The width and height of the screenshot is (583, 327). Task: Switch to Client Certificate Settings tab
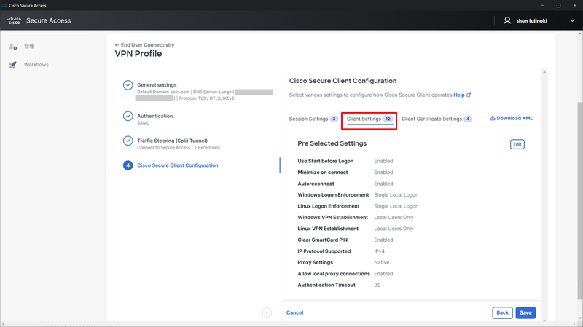coord(437,119)
